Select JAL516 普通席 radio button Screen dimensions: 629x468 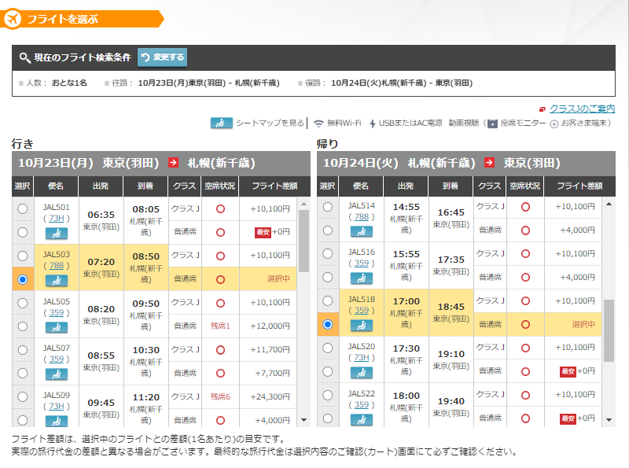328,278
